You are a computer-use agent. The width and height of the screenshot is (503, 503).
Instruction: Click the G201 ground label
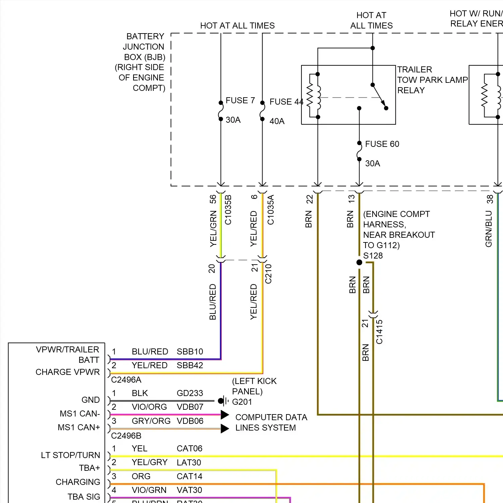242,402
